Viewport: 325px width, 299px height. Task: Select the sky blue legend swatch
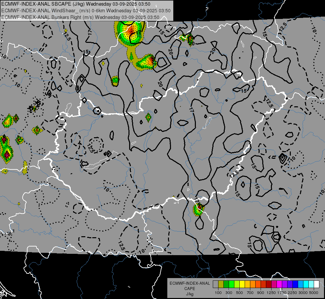[300, 284]
